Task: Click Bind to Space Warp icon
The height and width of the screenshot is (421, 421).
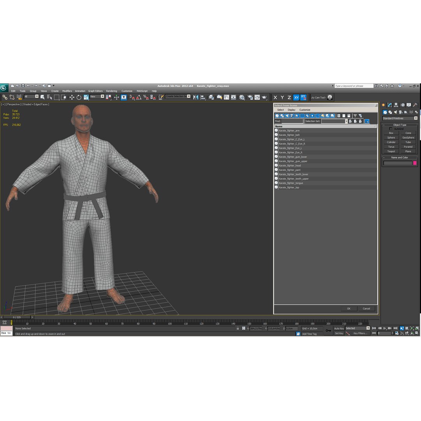Action: pos(19,97)
